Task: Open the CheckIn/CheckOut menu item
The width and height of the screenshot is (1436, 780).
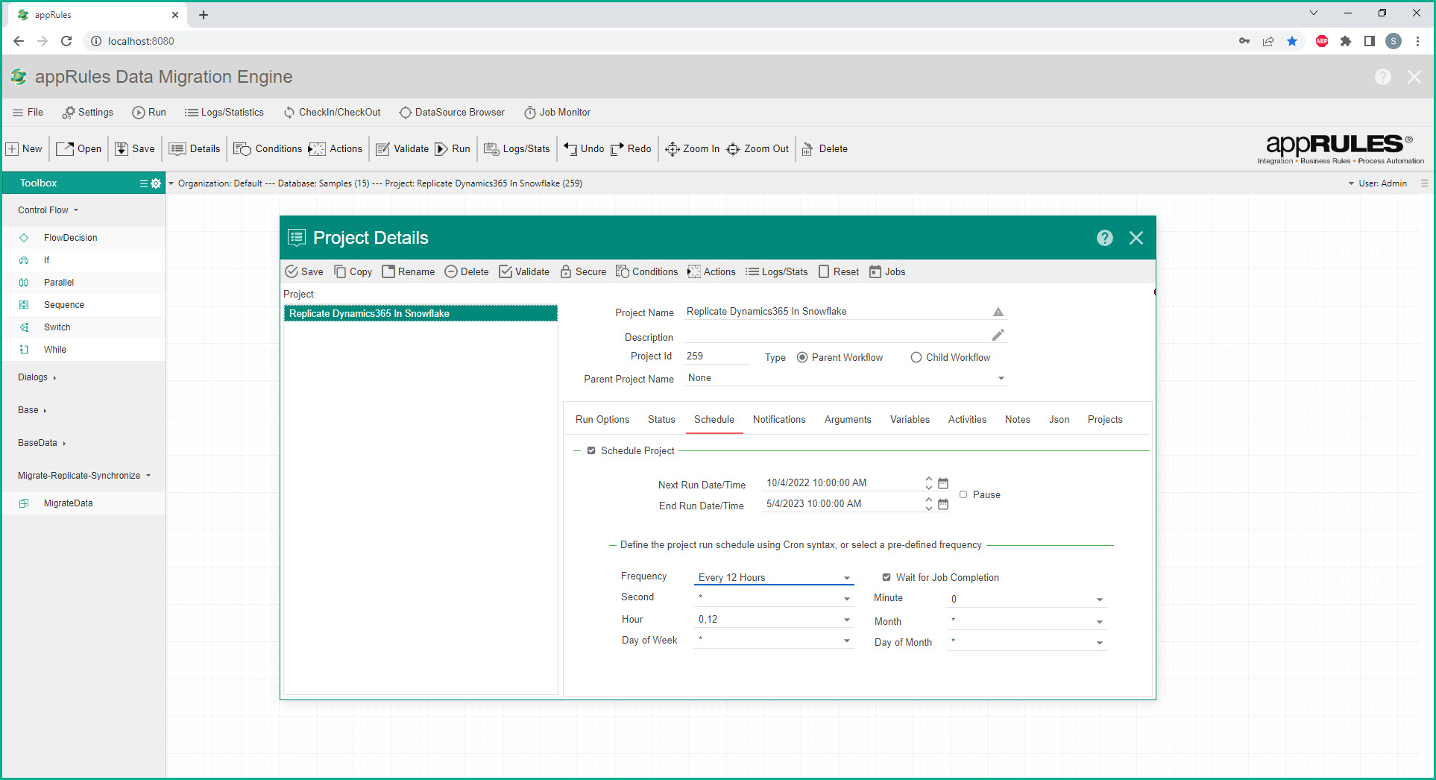Action: 332,113
